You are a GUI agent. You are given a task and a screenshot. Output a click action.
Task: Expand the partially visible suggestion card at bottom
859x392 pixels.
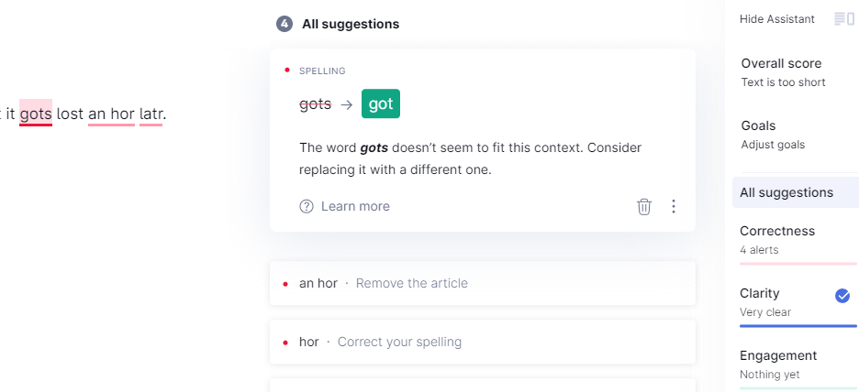click(x=483, y=386)
